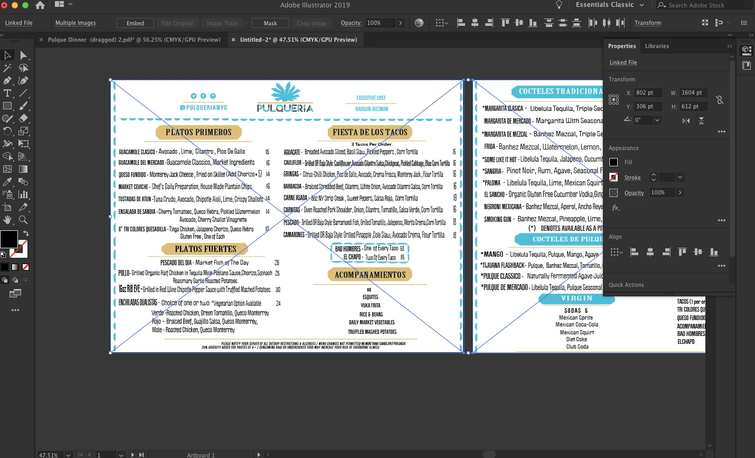Click the Stroke link in Properties panel
The height and width of the screenshot is (458, 755).
click(x=633, y=178)
